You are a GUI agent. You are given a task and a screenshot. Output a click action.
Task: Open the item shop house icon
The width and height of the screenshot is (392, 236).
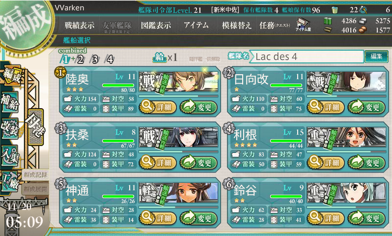click(303, 25)
